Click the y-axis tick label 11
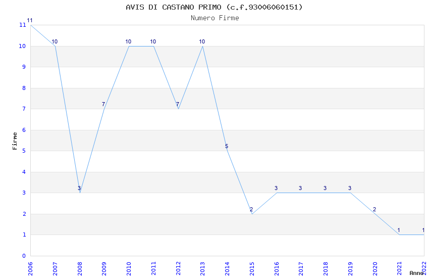The image size is (429, 278). point(22,25)
